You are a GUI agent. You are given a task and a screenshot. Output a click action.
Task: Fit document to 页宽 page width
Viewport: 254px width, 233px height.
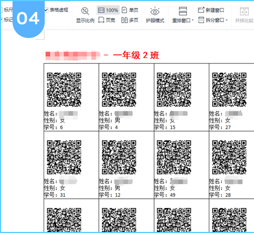point(107,20)
